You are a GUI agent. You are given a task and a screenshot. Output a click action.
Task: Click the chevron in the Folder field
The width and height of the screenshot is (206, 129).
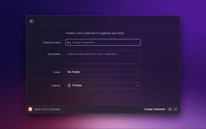click(137, 72)
